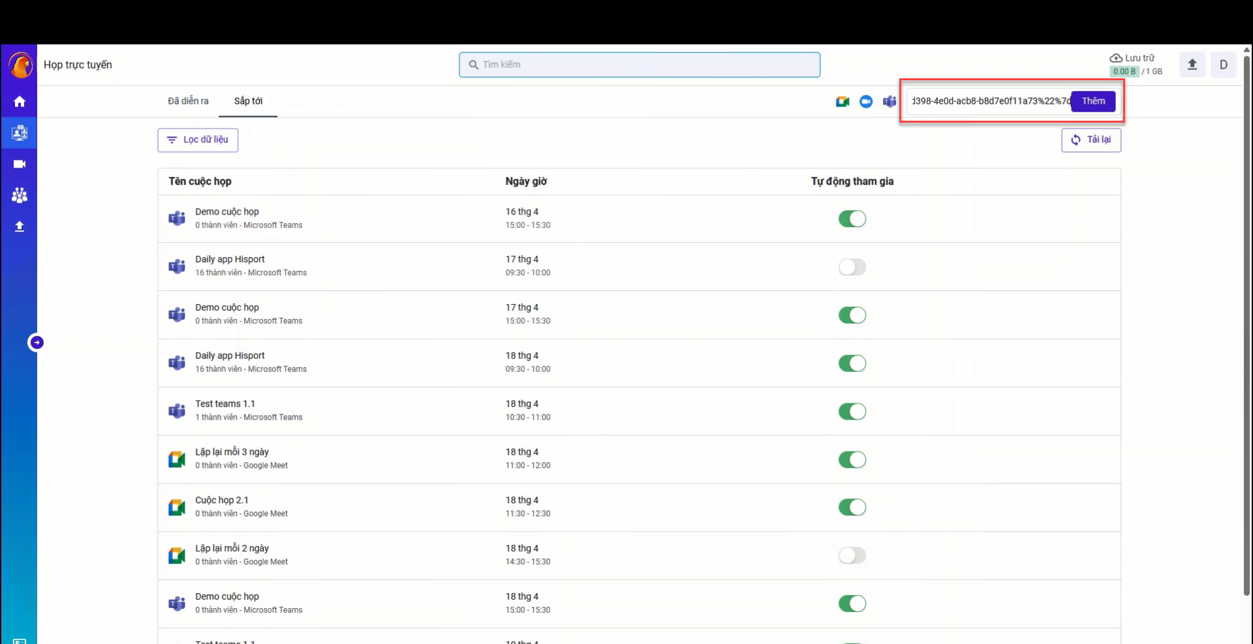Click the Tự động tham gia column header
The width and height of the screenshot is (1253, 644).
(852, 181)
